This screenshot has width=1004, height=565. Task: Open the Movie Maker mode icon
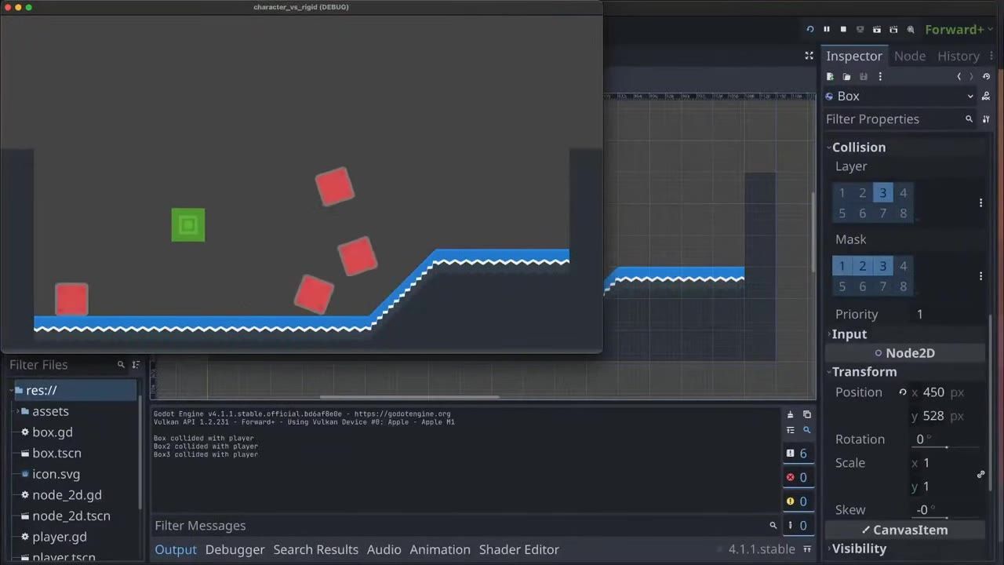[911, 29]
